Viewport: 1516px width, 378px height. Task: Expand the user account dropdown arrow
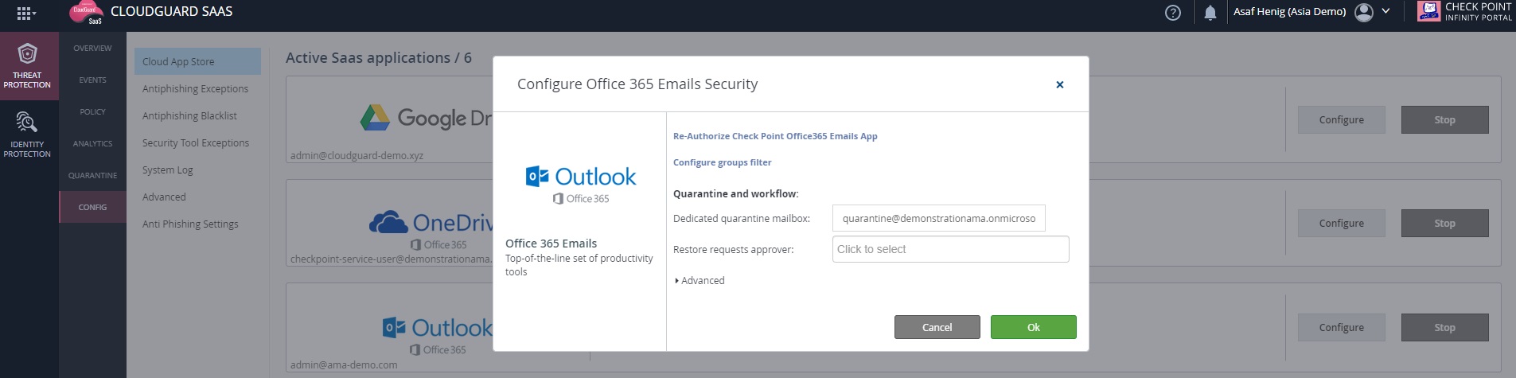(1385, 12)
